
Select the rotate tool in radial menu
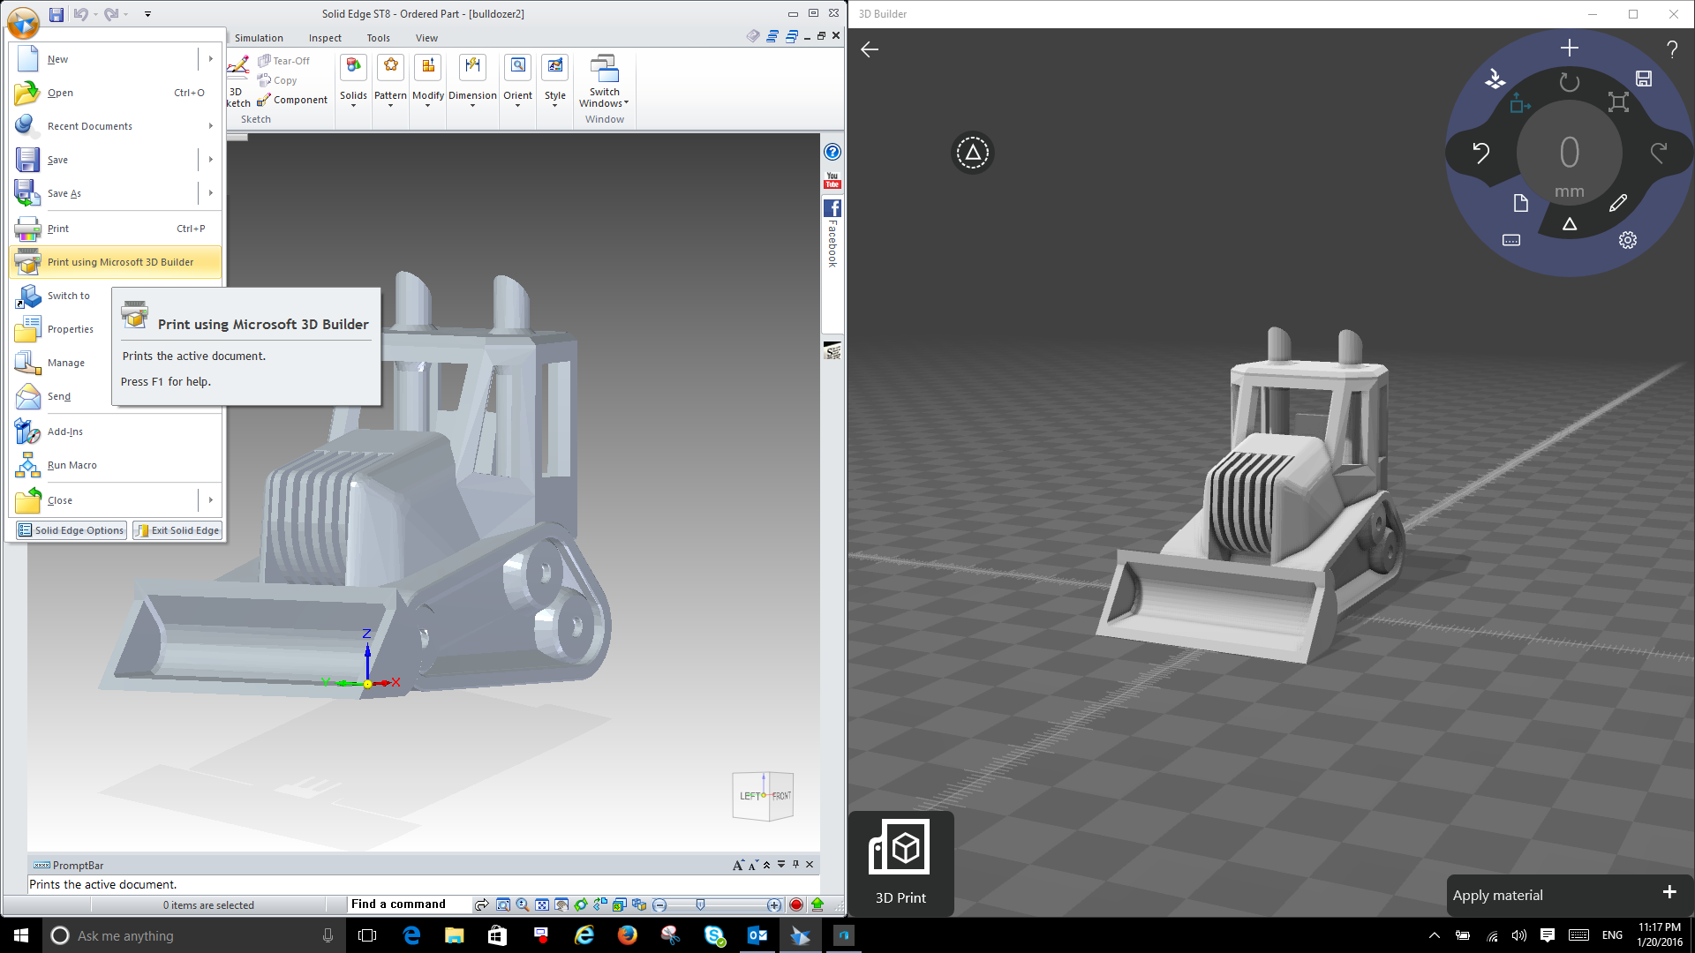coord(1569,83)
